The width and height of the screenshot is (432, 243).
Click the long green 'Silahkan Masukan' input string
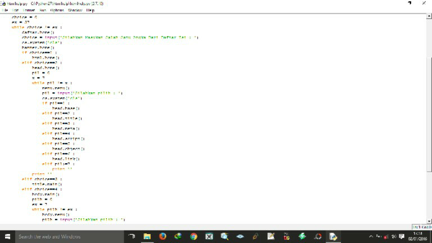(128, 38)
